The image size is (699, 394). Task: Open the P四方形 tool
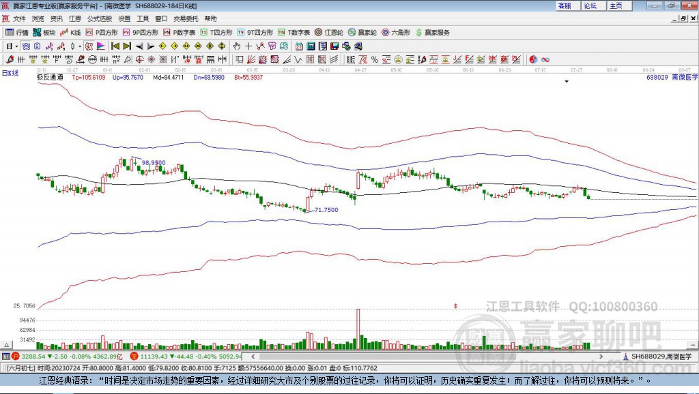[x=102, y=33]
